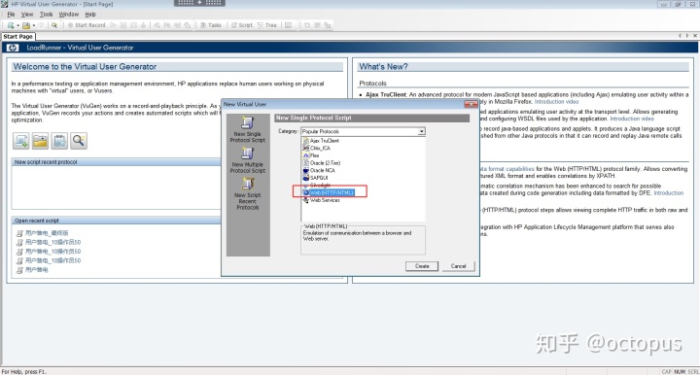The width and height of the screenshot is (700, 375).
Task: Close the Start Page tab with X
Action: pyautogui.click(x=694, y=36)
